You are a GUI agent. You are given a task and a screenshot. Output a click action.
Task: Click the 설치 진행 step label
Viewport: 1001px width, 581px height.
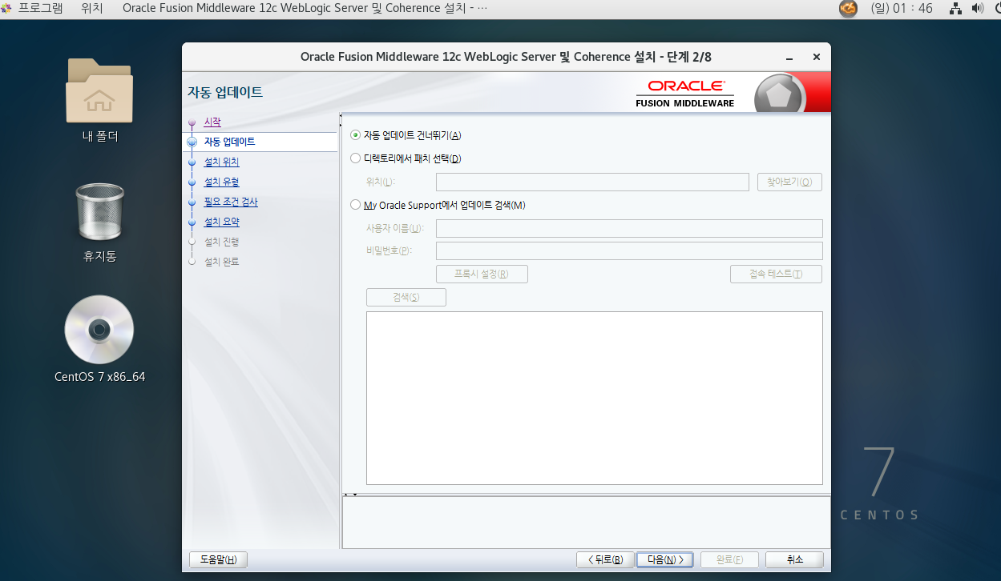coord(221,242)
